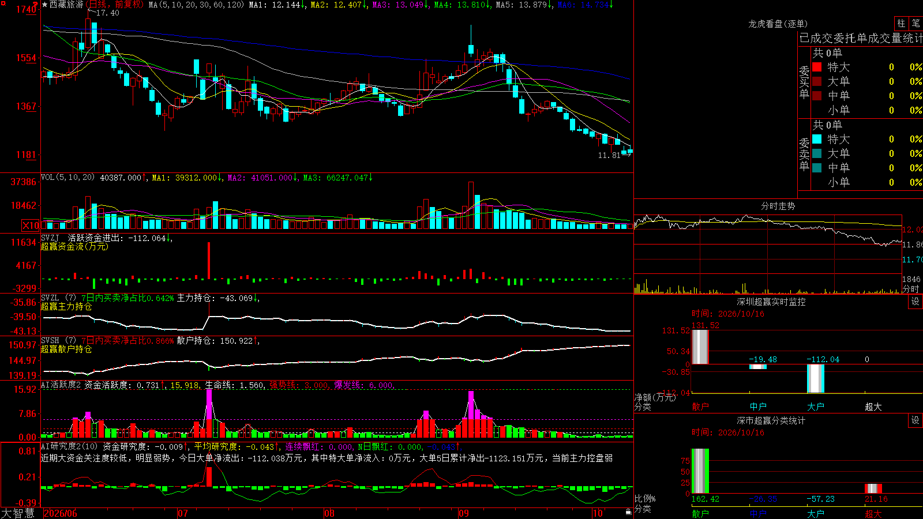Click the 11.81 low price annotation
This screenshot has height=519, width=923.
point(609,155)
